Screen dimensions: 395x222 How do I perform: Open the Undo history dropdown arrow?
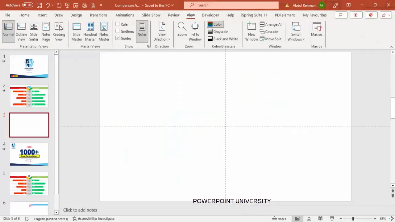click(x=52, y=5)
